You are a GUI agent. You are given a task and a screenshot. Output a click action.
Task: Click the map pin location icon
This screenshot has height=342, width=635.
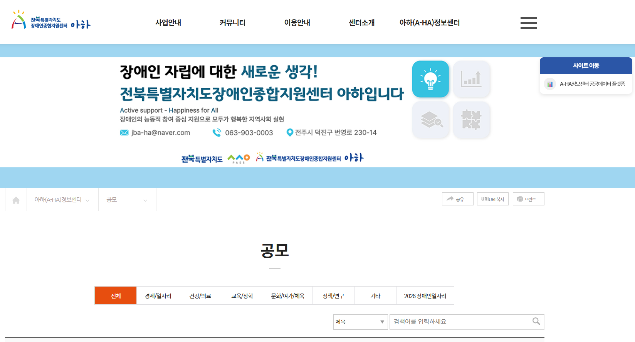pos(290,133)
